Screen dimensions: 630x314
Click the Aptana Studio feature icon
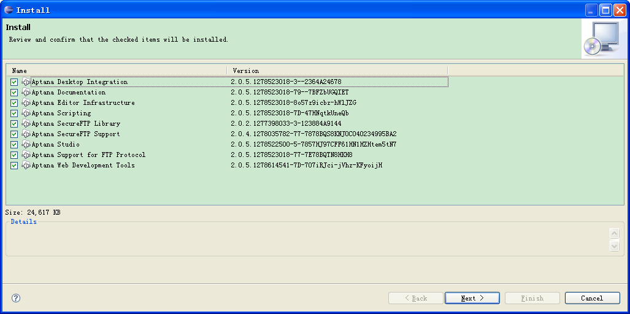[x=26, y=145]
